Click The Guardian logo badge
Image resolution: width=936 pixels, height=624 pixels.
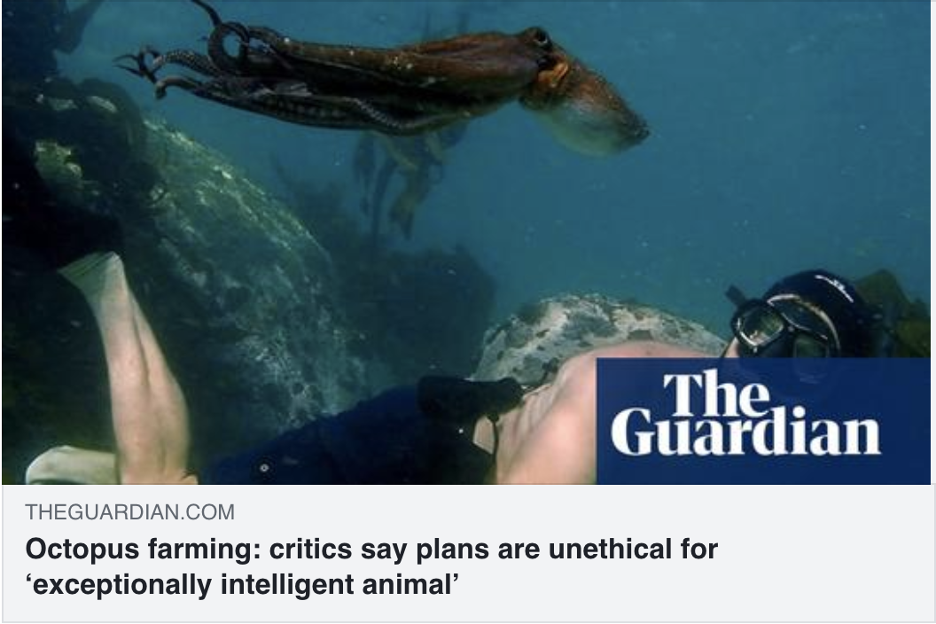point(763,420)
